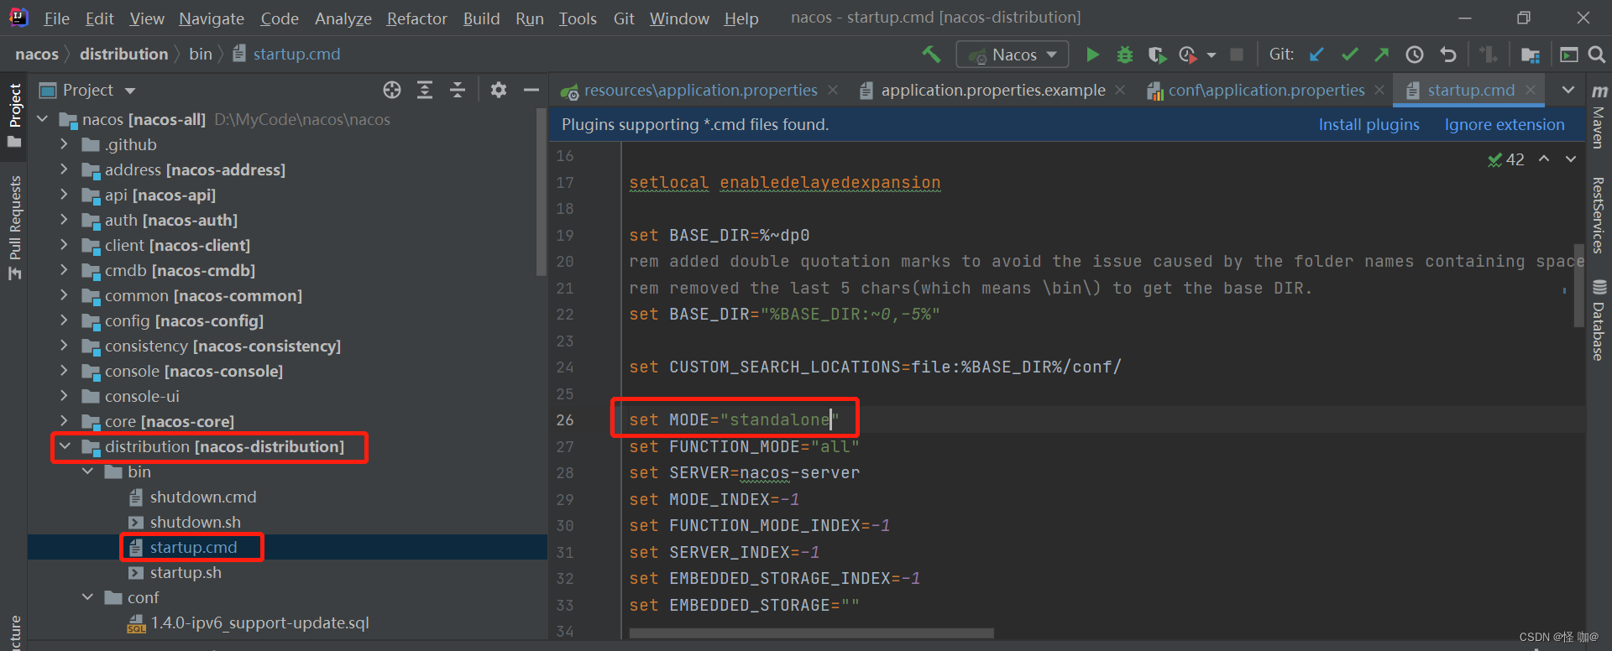Open the Maven tool window
Image resolution: width=1612 pixels, height=651 pixels.
tap(1599, 115)
